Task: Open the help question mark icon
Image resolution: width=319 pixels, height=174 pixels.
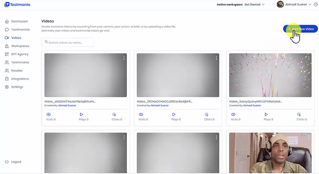Action: tap(316, 4)
